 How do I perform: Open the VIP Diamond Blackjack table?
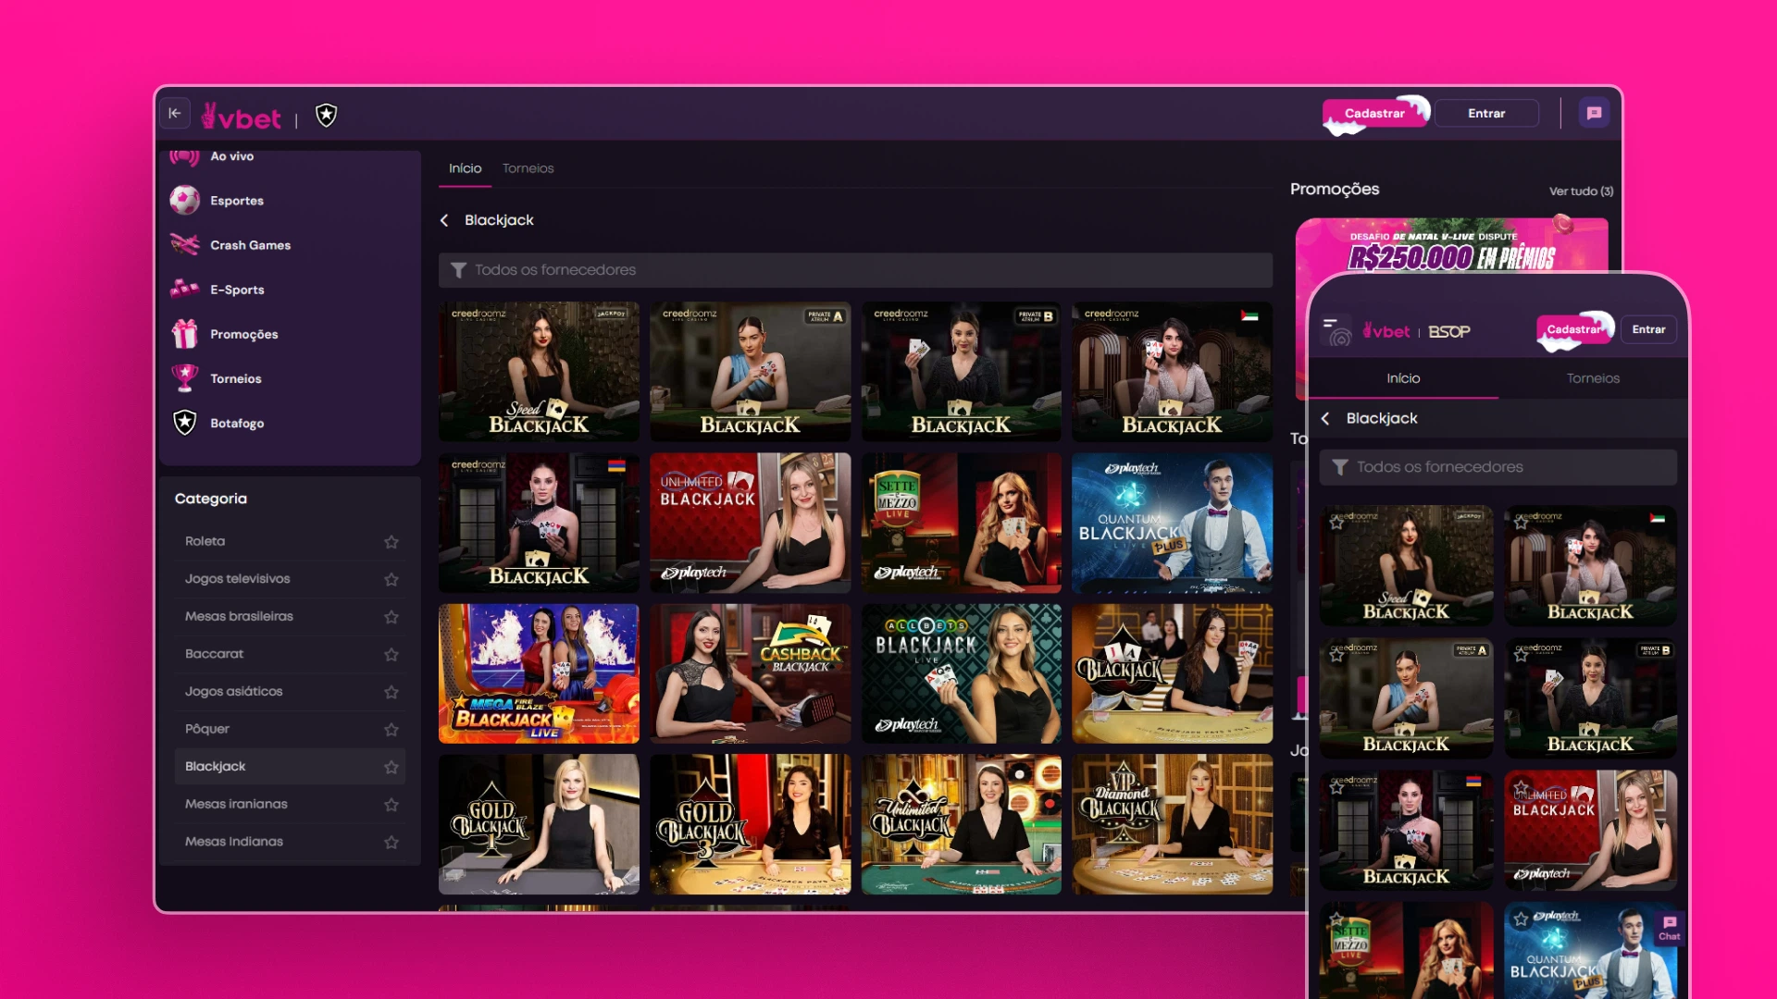tap(1172, 824)
